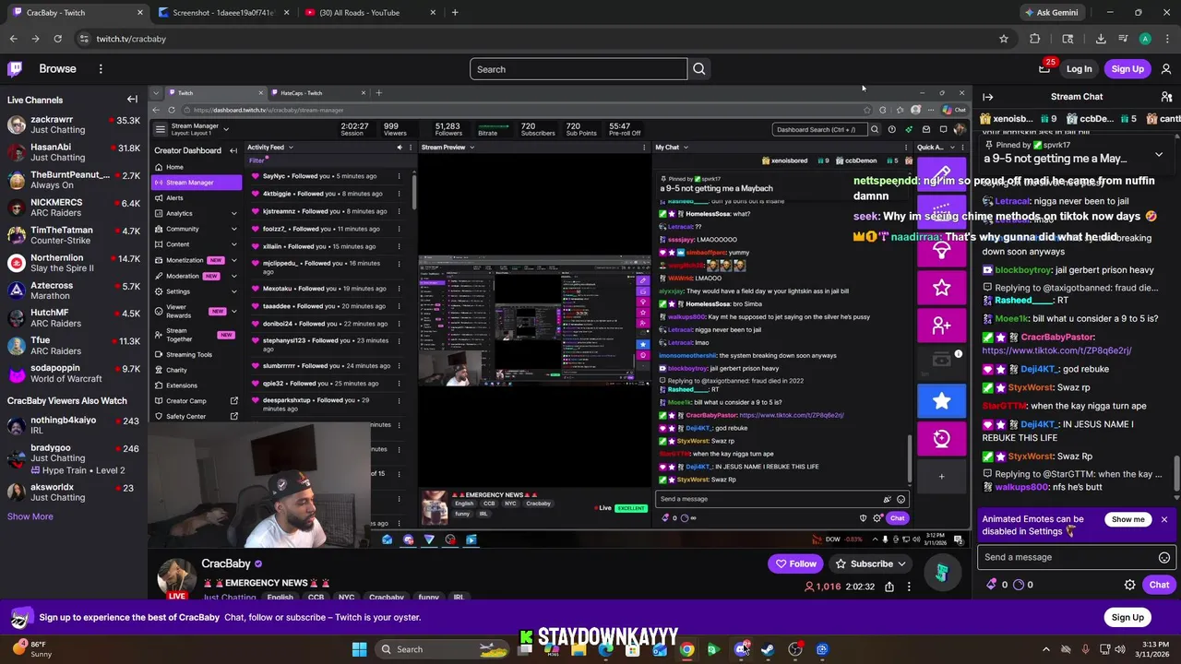Viewport: 1181px width, 664px height.
Task: Open HutchMF live channel
Action: point(74,318)
